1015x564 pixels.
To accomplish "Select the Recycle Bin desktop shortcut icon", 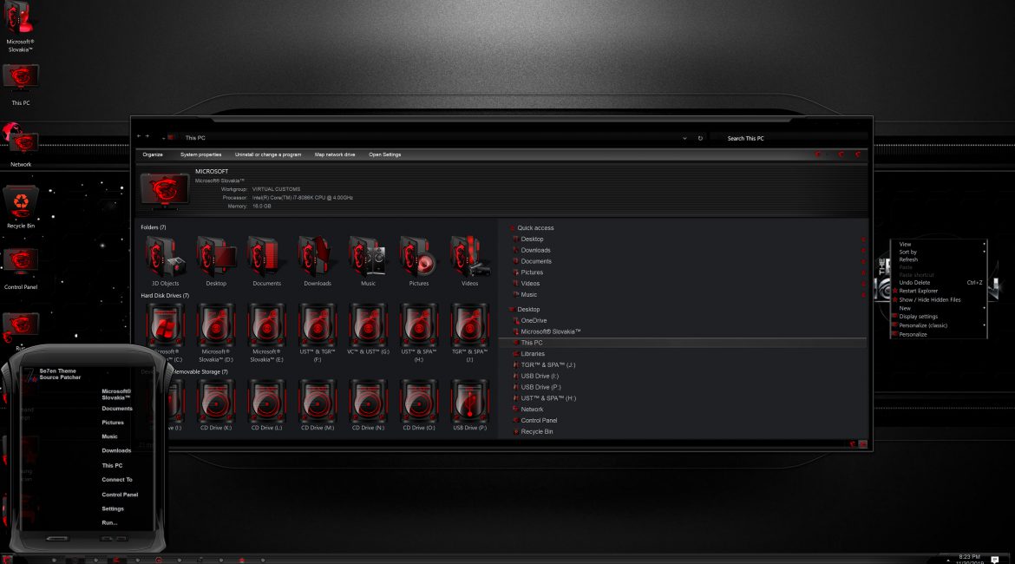I will 21,202.
